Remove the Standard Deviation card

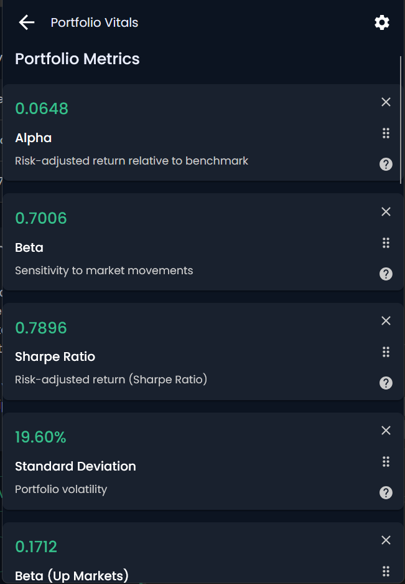click(386, 431)
